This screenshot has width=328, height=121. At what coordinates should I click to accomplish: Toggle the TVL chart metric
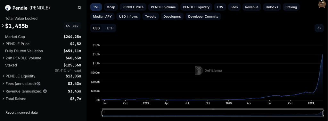pos(96,7)
